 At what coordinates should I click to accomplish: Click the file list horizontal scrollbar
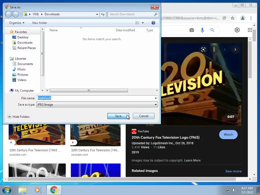point(89,91)
